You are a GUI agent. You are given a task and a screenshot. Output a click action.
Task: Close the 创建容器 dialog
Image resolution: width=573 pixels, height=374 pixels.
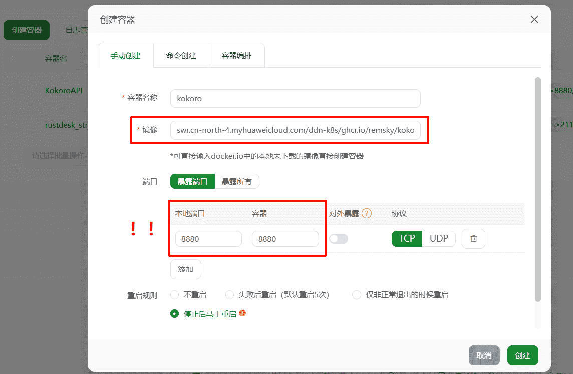534,20
